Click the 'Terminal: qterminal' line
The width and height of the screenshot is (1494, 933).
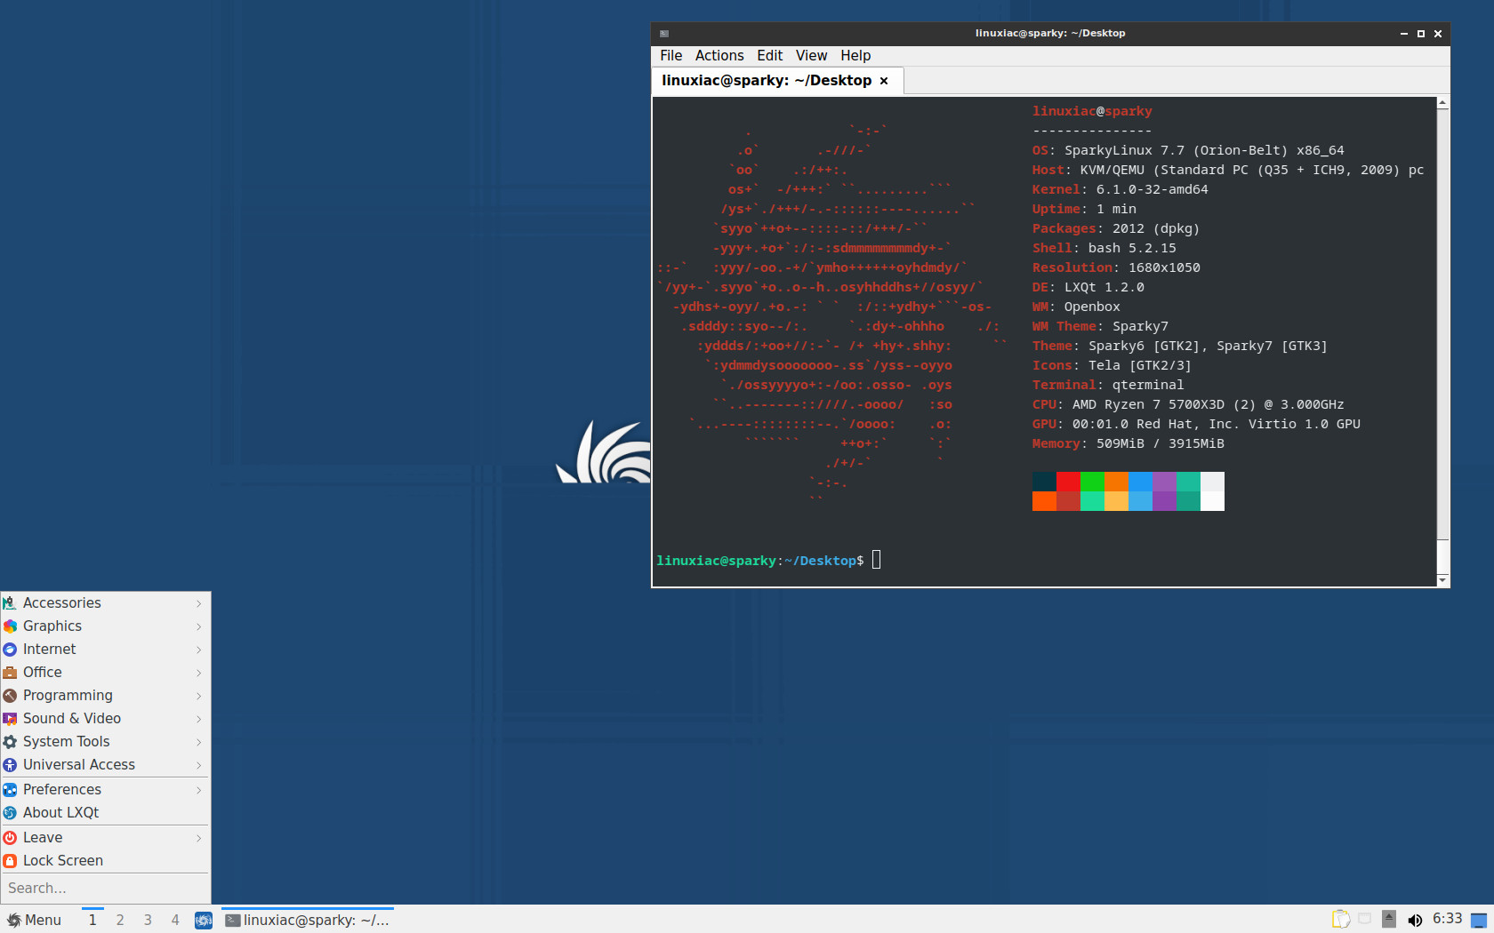pos(1108,385)
